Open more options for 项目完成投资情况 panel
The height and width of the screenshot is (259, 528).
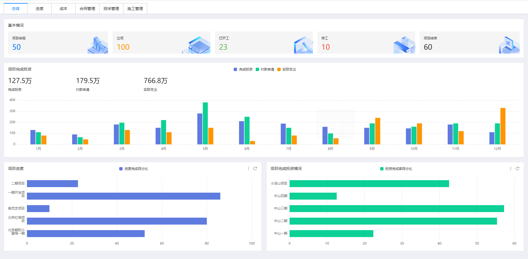[511, 169]
